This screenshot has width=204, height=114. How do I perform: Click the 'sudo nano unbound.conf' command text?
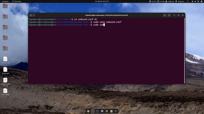[x=107, y=22]
